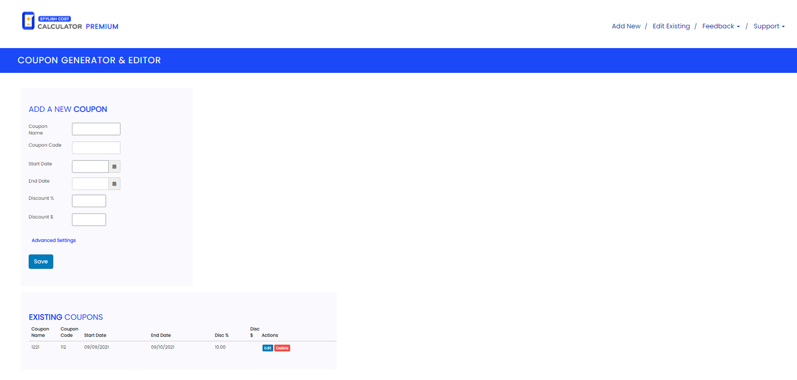797x380 pixels.
Task: Open the Add New menu link
Action: pyautogui.click(x=626, y=26)
